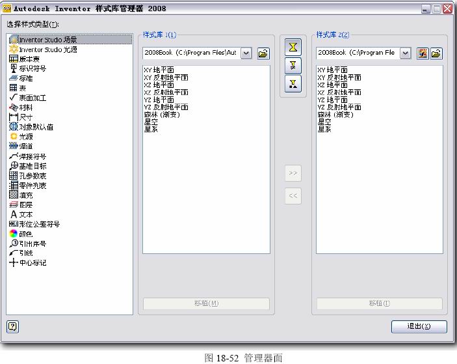Select 标准 style type

coord(21,78)
